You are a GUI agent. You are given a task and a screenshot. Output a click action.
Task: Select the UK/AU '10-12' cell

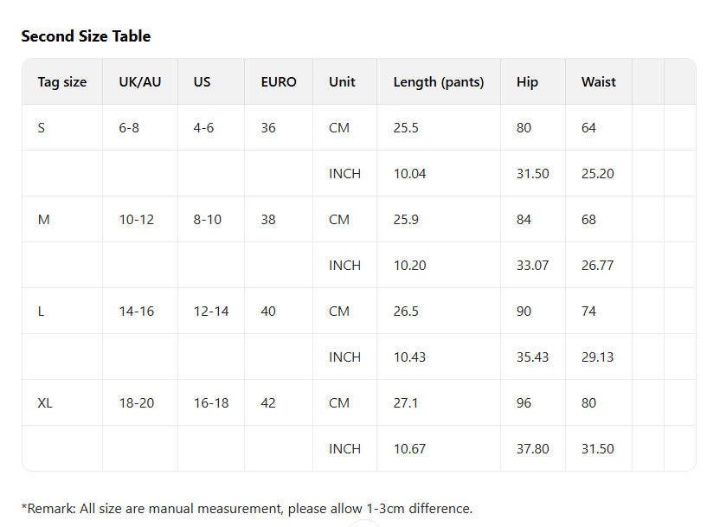pos(137,220)
